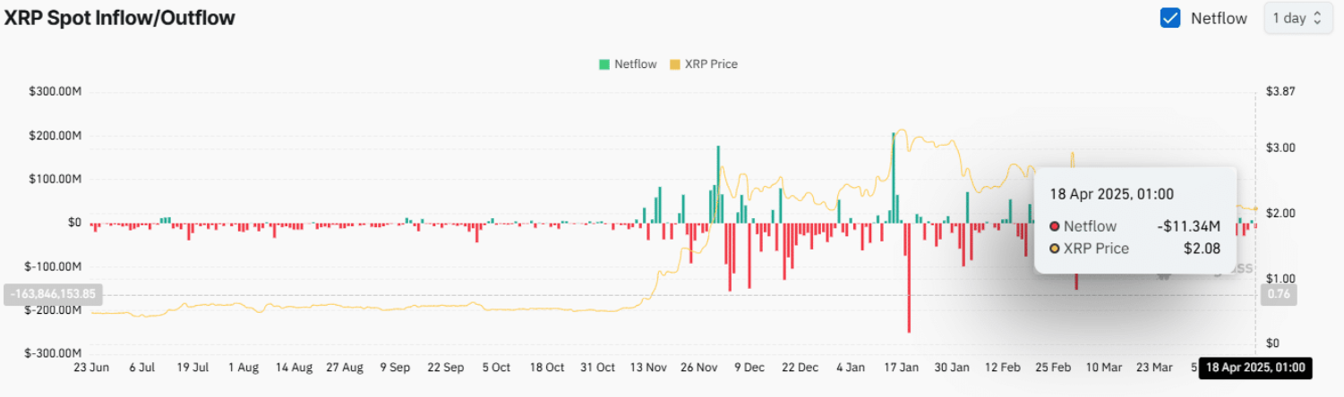The height and width of the screenshot is (397, 1344).
Task: Click the 23 Jun date on the axis
Action: coord(91,367)
